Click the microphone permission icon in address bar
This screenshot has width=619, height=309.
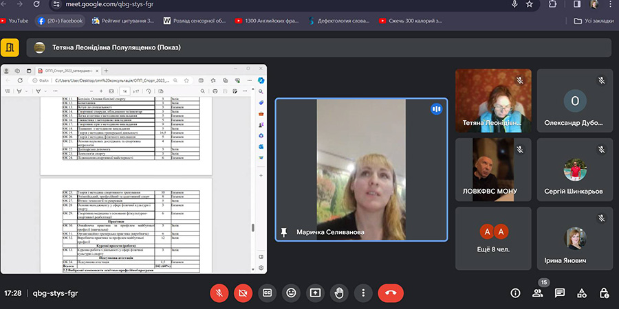click(x=514, y=4)
